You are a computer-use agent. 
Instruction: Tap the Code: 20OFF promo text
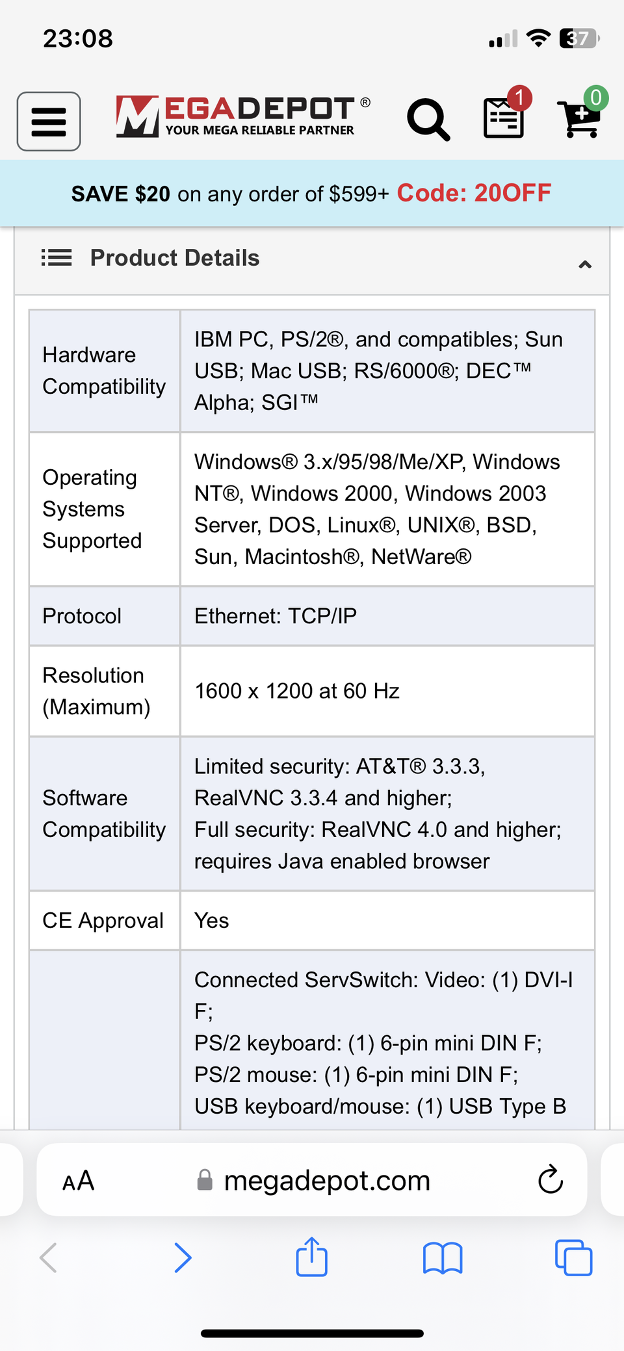(474, 193)
